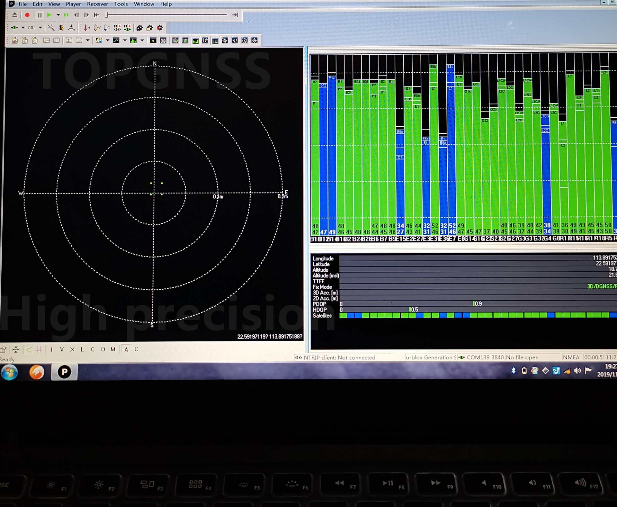617x507 pixels.
Task: Click the Pause playback icon
Action: pos(40,15)
